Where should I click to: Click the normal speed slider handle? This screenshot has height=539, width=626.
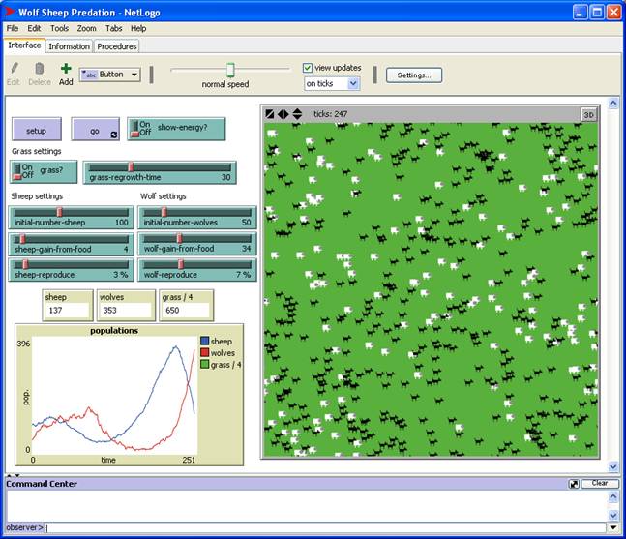coord(230,70)
